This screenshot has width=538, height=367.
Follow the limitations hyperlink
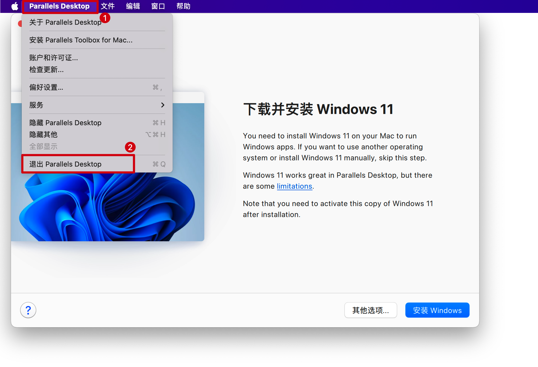pyautogui.click(x=294, y=186)
